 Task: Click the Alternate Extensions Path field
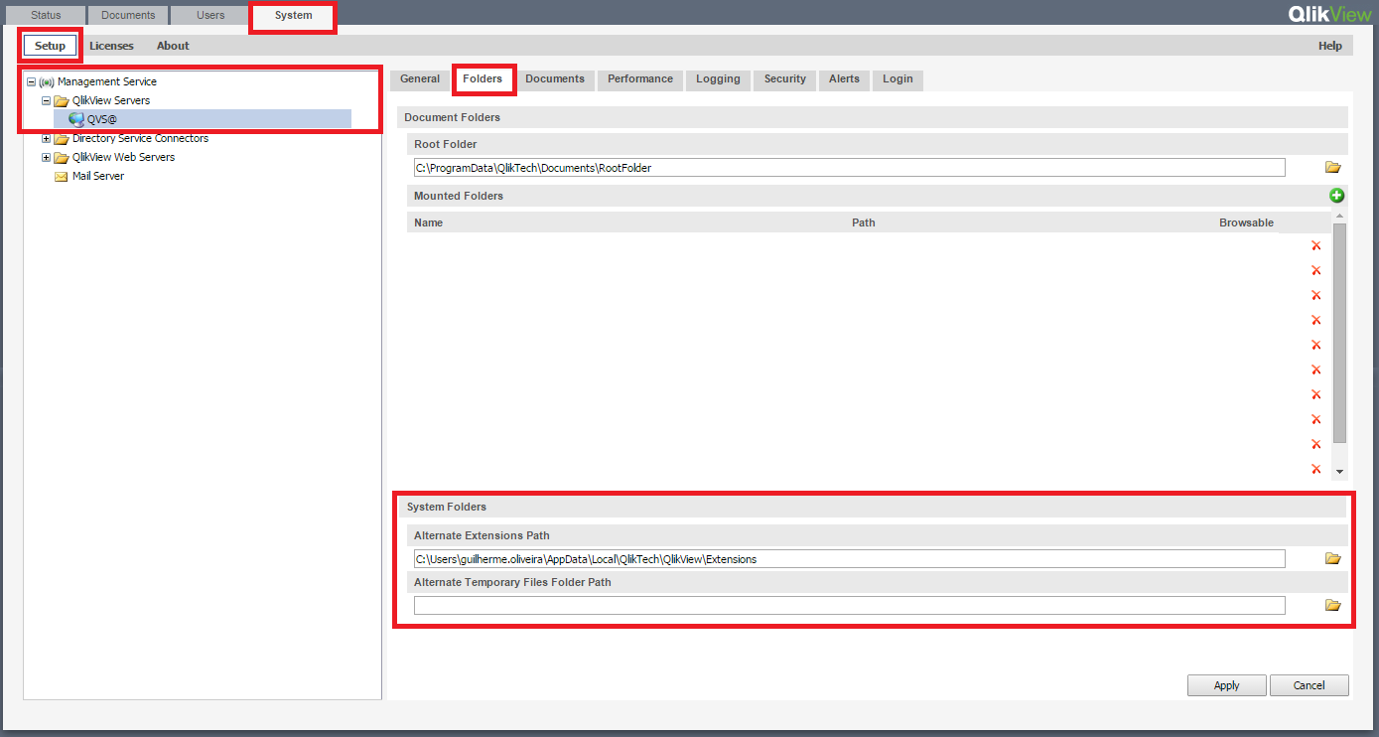click(849, 559)
